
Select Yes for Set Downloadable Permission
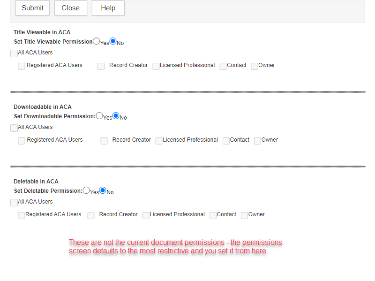point(99,116)
